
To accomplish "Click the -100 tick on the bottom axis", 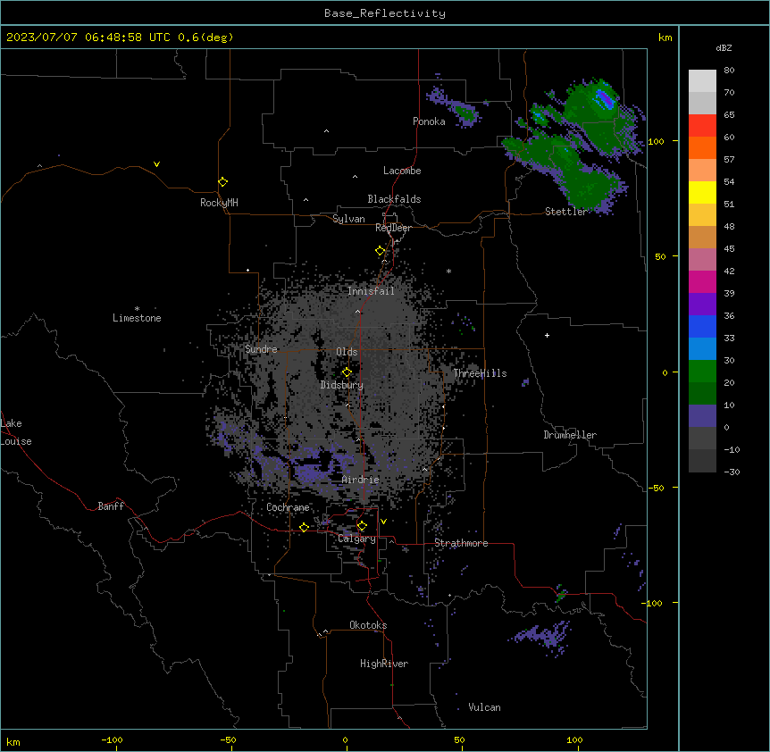I will 113,739.
